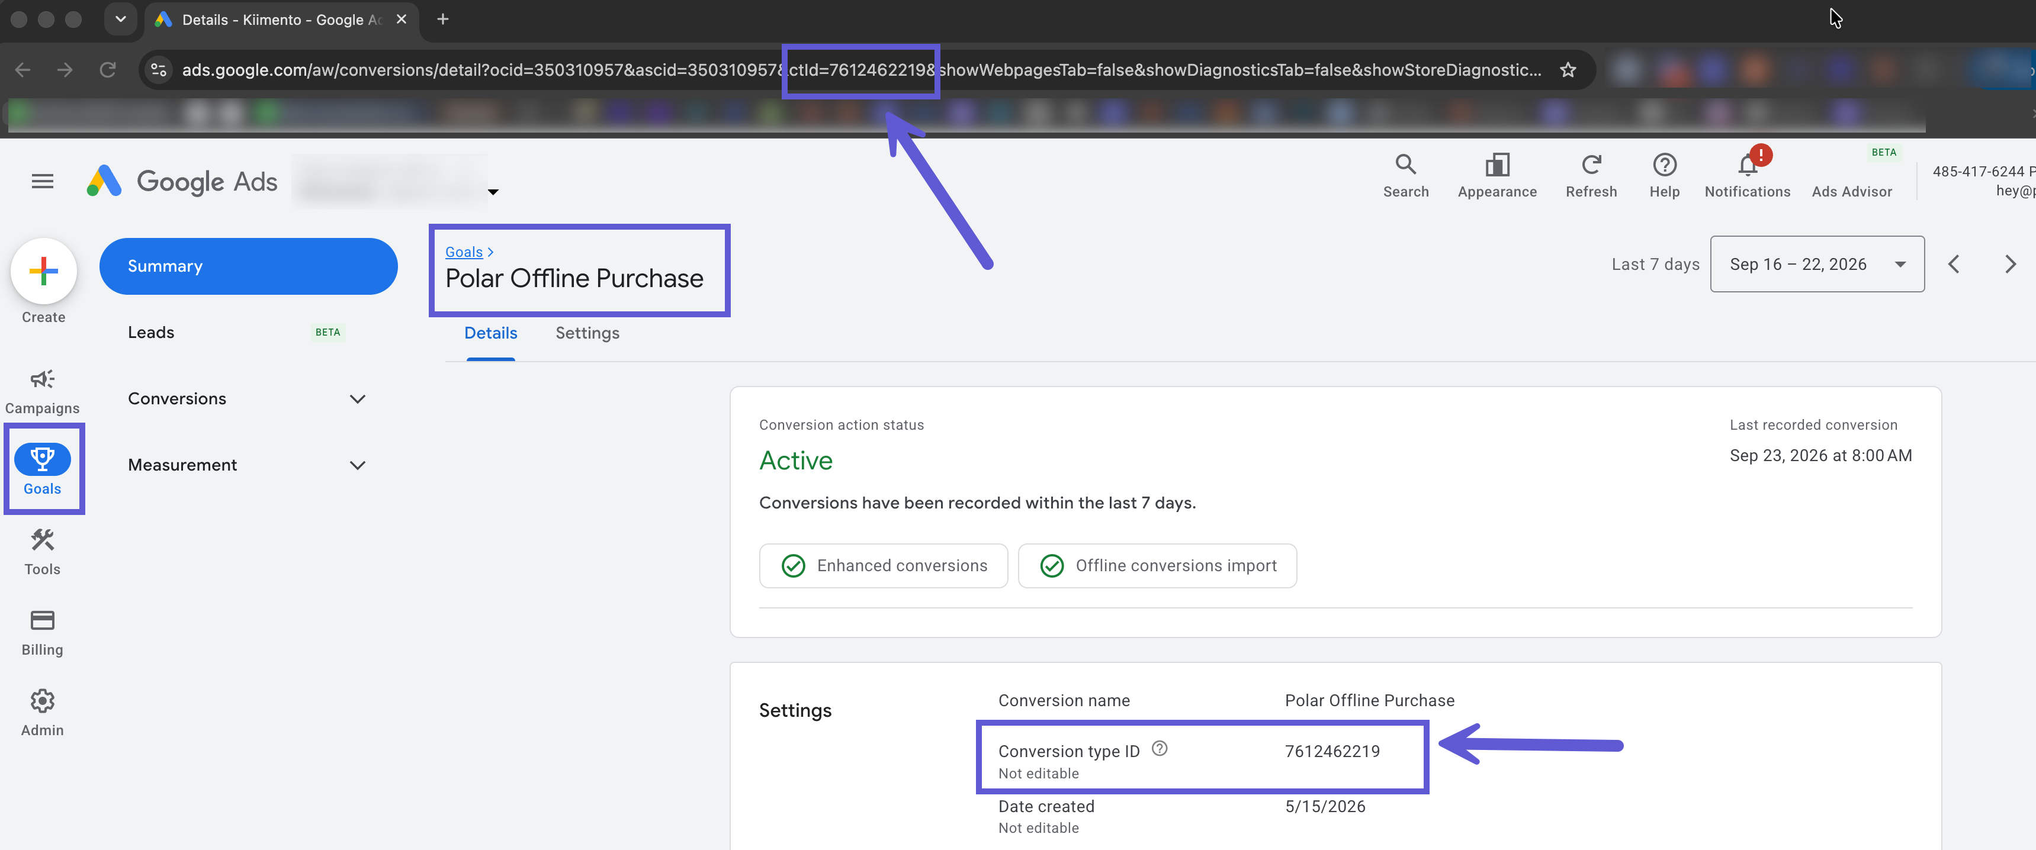Click the last recorded conversion timestamp
Viewport: 2036px width, 850px height.
(x=1820, y=456)
